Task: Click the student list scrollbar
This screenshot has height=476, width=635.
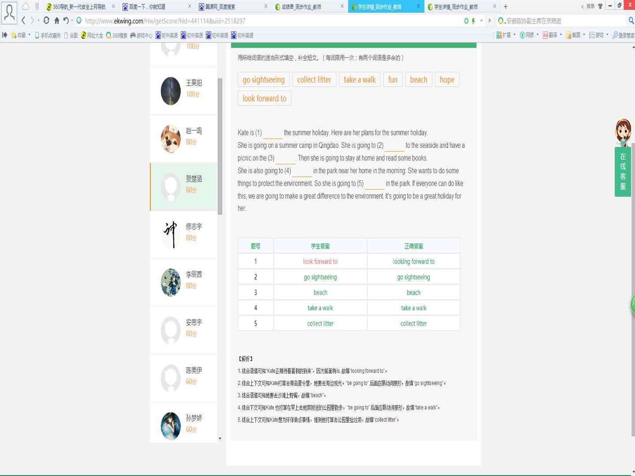Action: point(220,146)
